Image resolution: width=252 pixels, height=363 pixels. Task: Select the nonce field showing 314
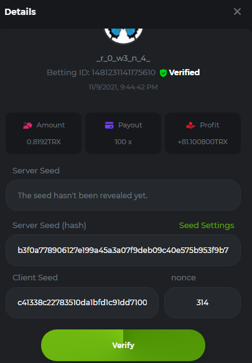click(x=202, y=303)
